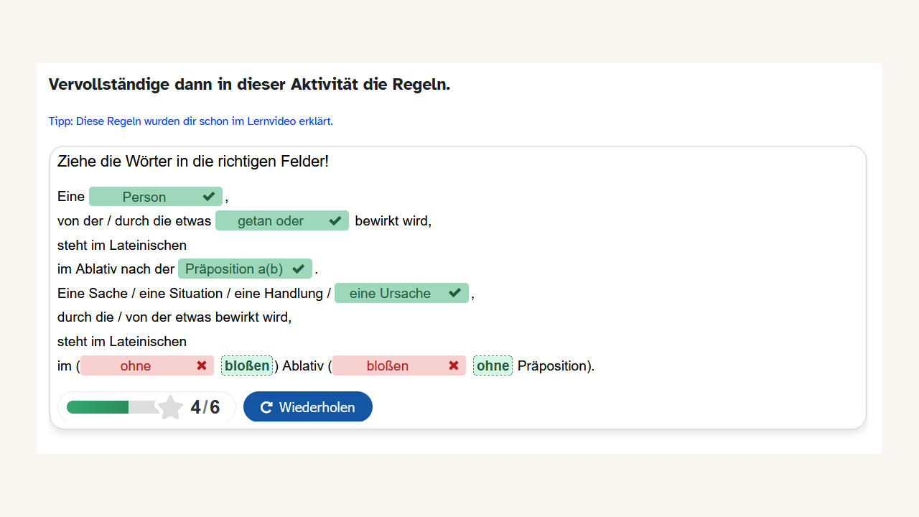
Task: Click the red X beside wrong 'ohne'
Action: [x=202, y=365]
